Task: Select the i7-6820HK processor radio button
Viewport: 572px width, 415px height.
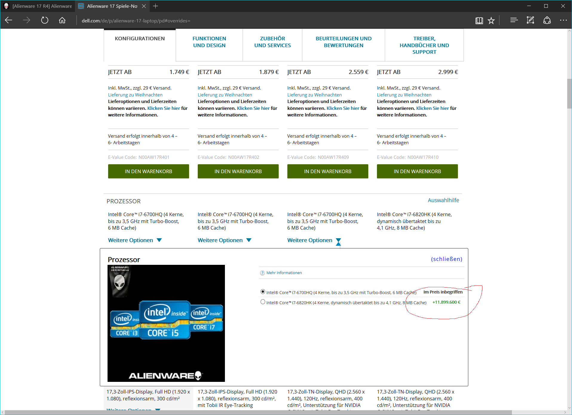Action: (x=263, y=302)
